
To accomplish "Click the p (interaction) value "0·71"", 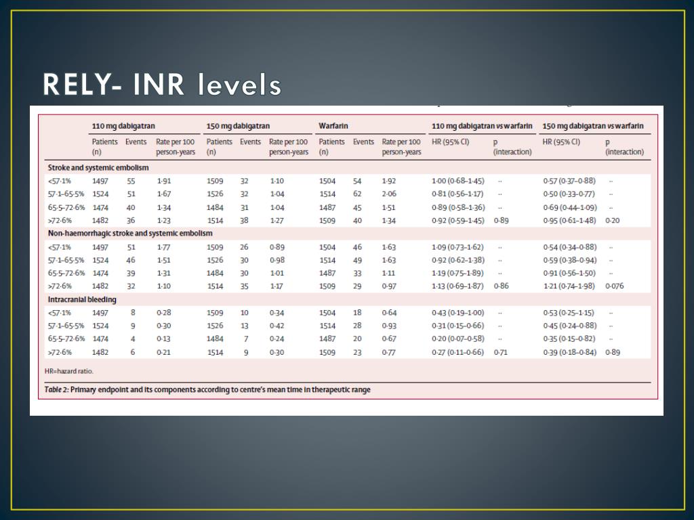I will (x=501, y=352).
